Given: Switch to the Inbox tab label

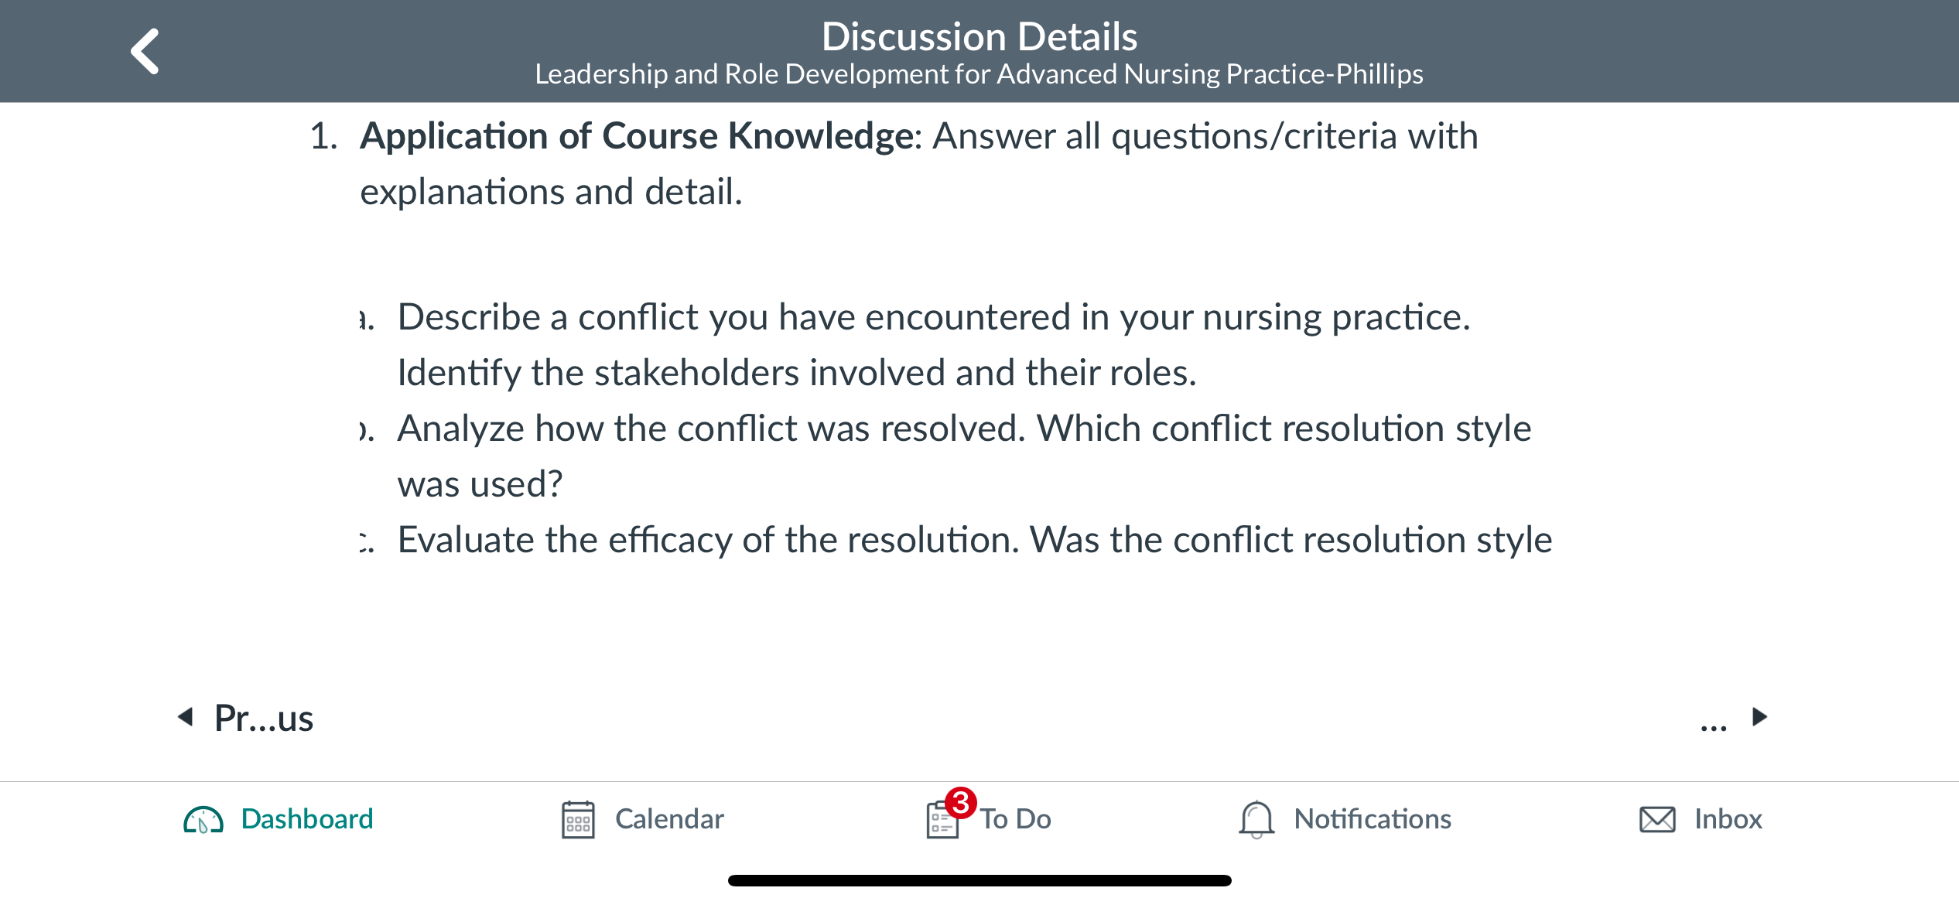Looking at the screenshot, I should (1728, 819).
